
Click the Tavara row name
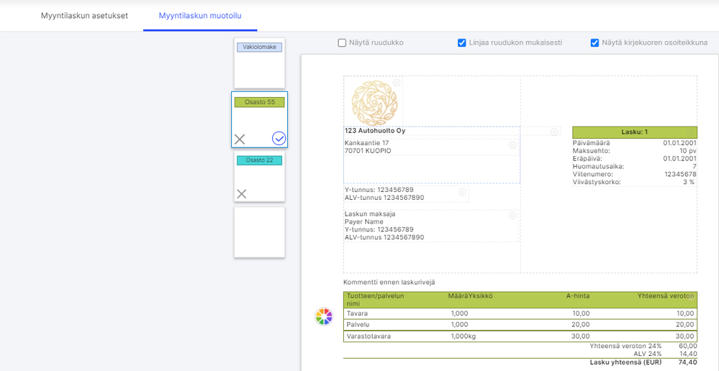pyautogui.click(x=358, y=313)
